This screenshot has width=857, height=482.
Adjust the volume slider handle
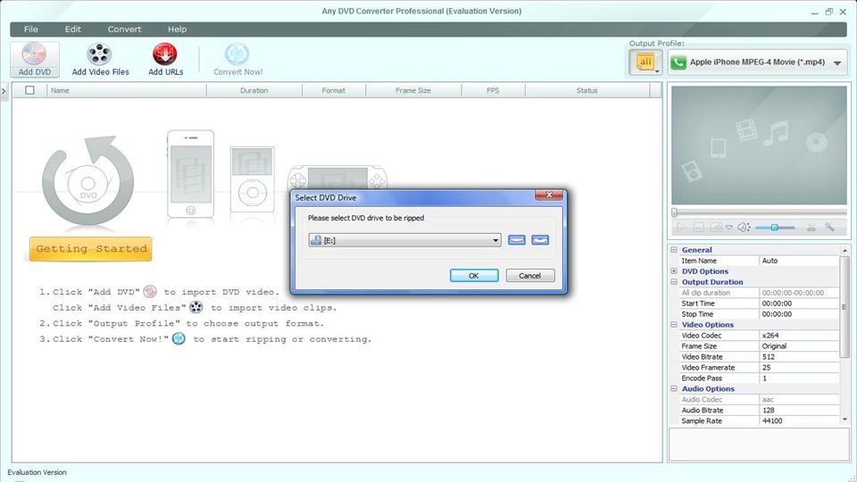coord(775,228)
